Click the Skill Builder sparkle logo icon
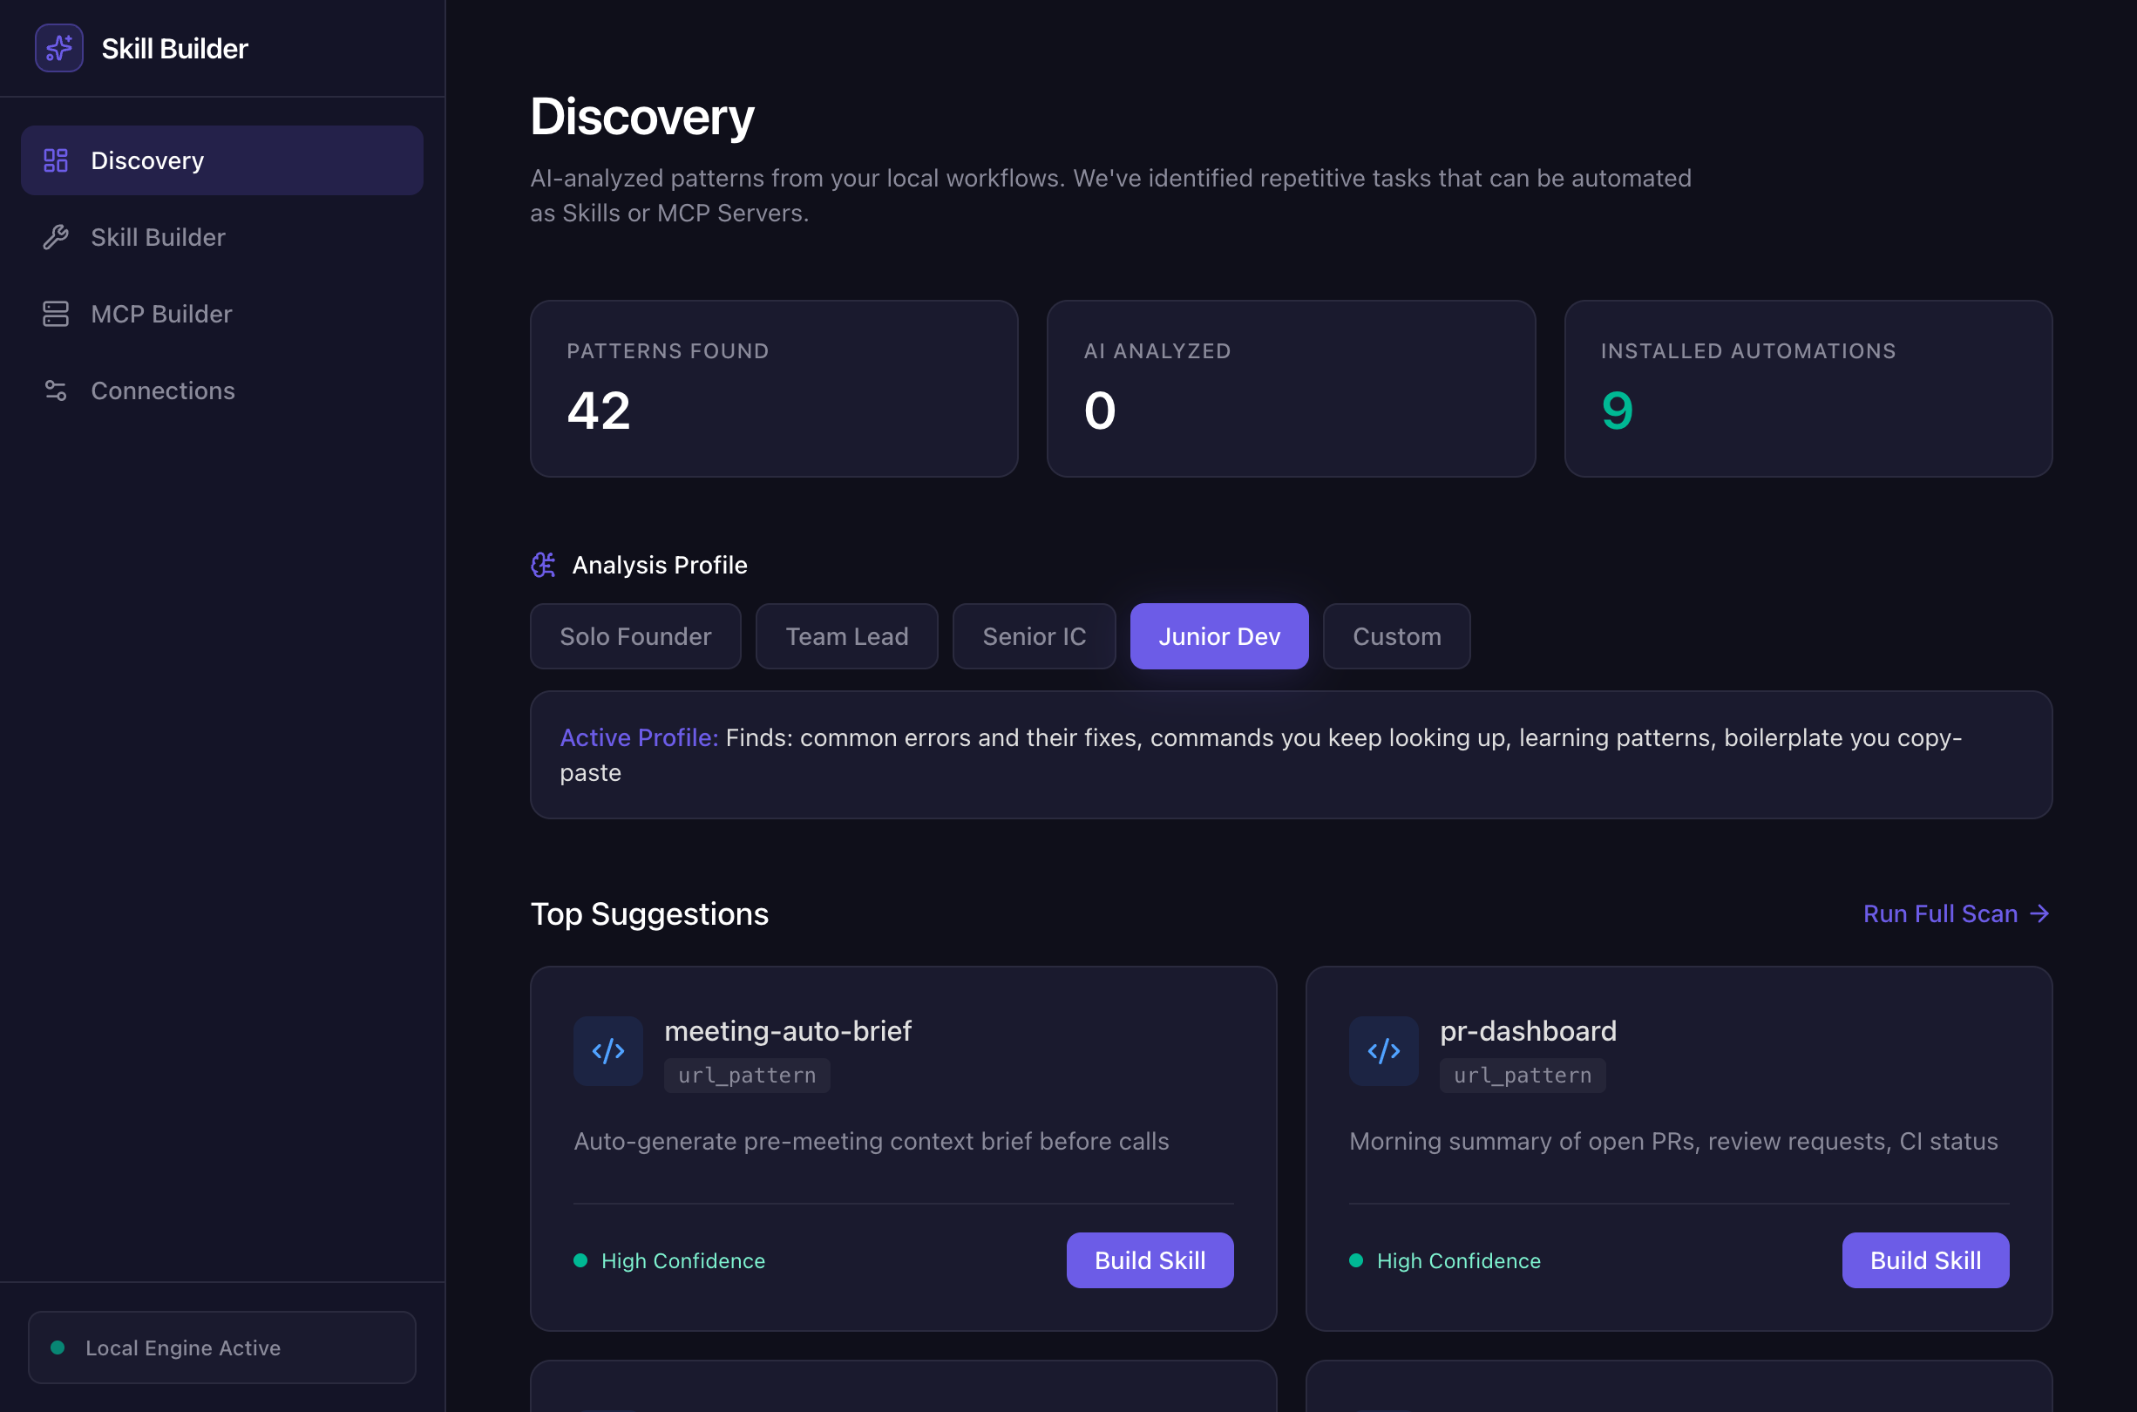The height and width of the screenshot is (1412, 2137). coord(58,48)
